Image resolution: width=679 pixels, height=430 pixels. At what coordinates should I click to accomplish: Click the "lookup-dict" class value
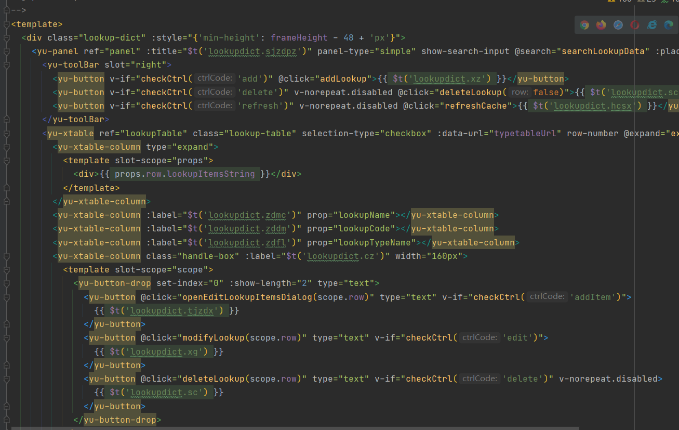[x=112, y=37]
